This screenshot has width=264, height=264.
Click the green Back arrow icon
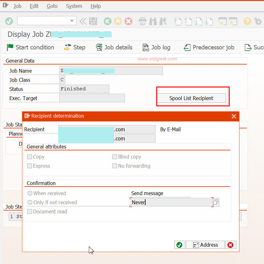[107, 21]
